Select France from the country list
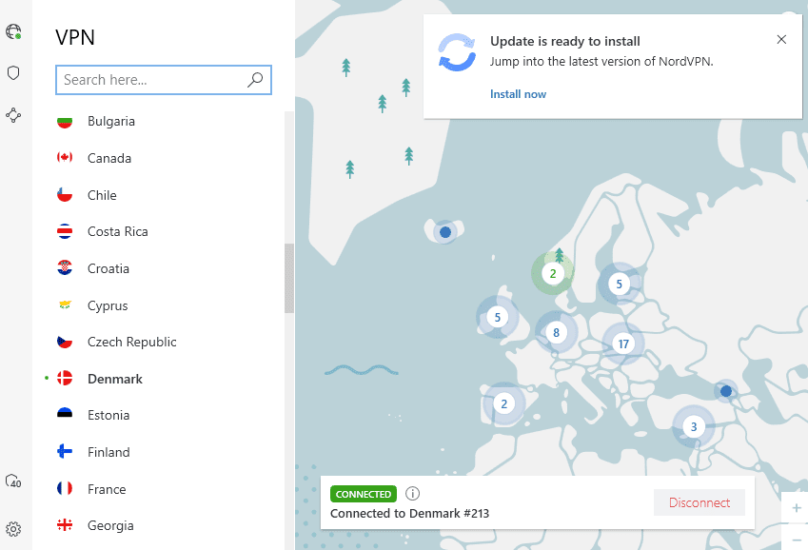 tap(105, 488)
